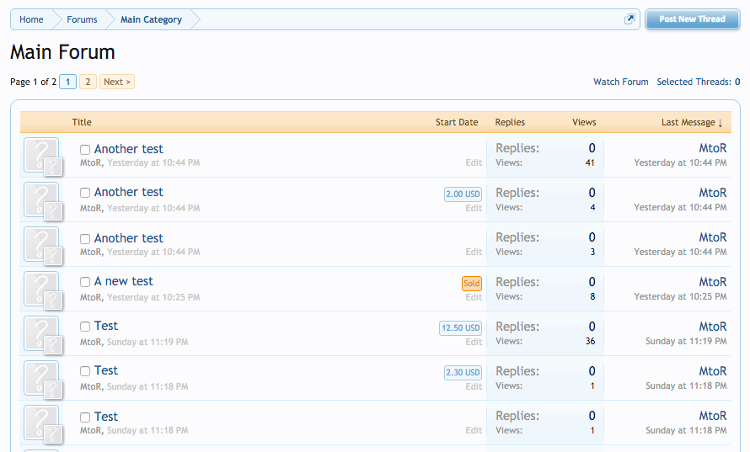Click the avatar of the A new test thread
The height and width of the screenshot is (452, 750).
[41, 289]
